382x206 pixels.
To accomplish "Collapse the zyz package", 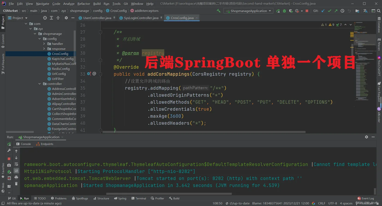I will [x=31, y=29].
